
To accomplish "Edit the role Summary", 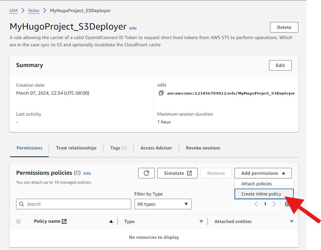I will 280,65.
